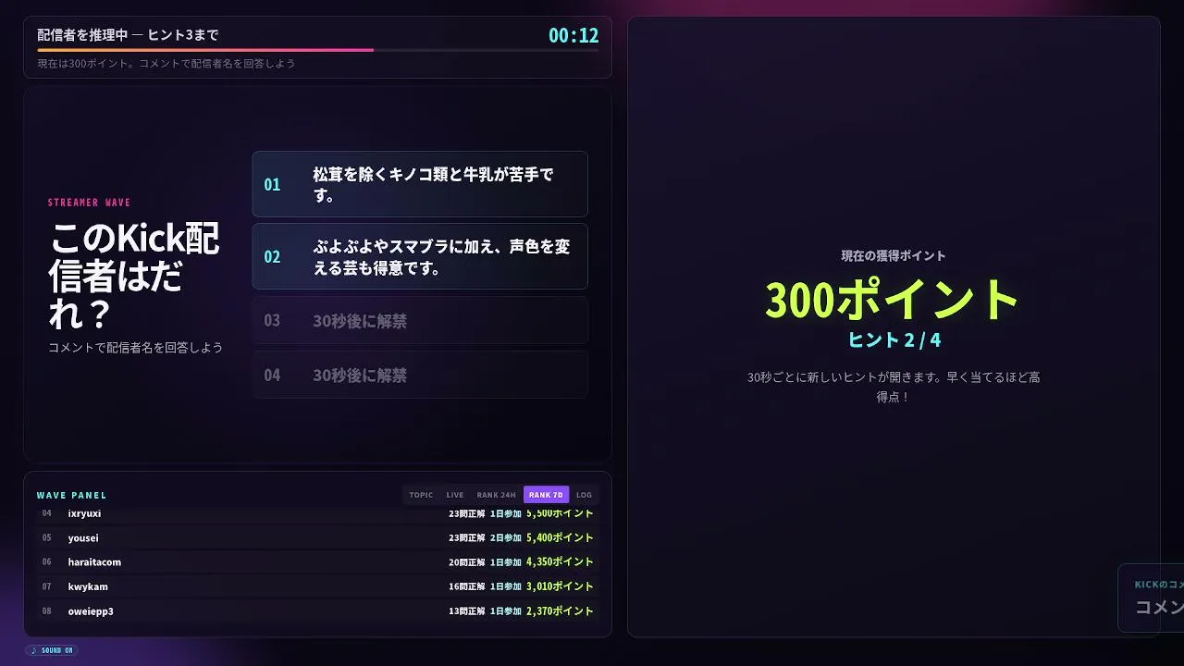Switch to the LIVE tab
This screenshot has height=666, width=1184.
coord(455,495)
